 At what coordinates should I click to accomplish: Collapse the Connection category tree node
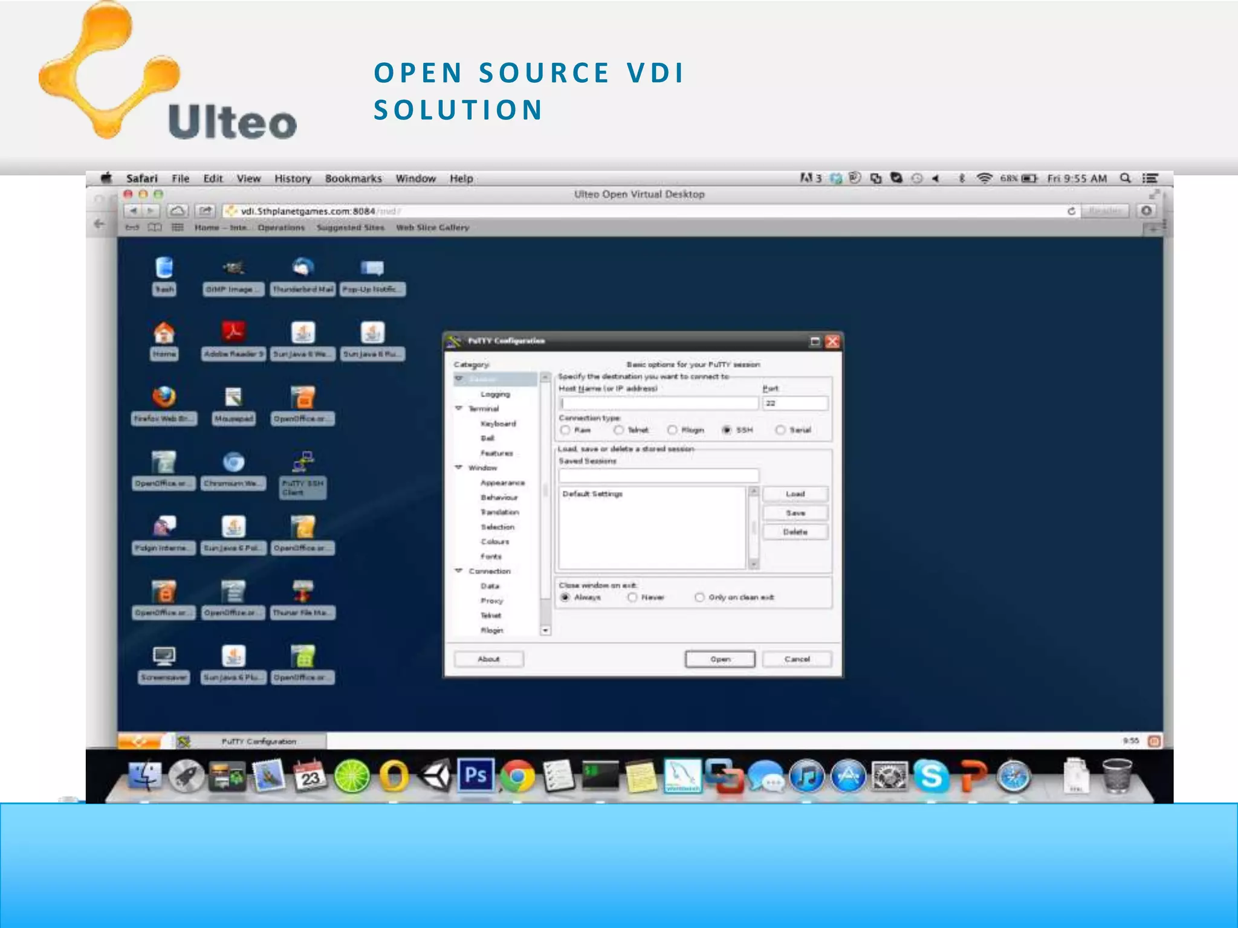coord(459,571)
